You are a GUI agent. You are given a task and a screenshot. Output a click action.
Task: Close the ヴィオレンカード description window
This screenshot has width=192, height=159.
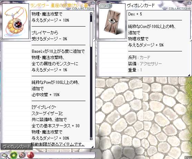[x=190, y=3]
